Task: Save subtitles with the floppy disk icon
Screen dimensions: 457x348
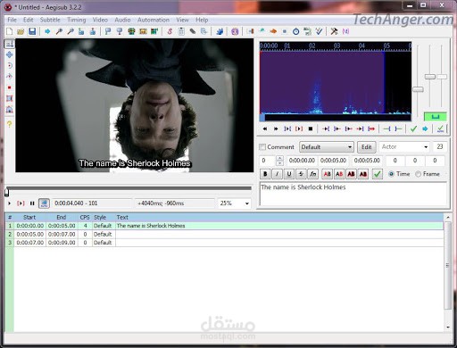Action: (32, 31)
